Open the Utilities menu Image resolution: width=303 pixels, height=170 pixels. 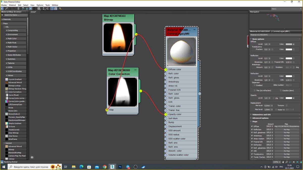(x=55, y=5)
